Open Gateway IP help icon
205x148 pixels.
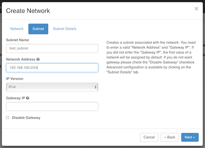[x=27, y=98]
